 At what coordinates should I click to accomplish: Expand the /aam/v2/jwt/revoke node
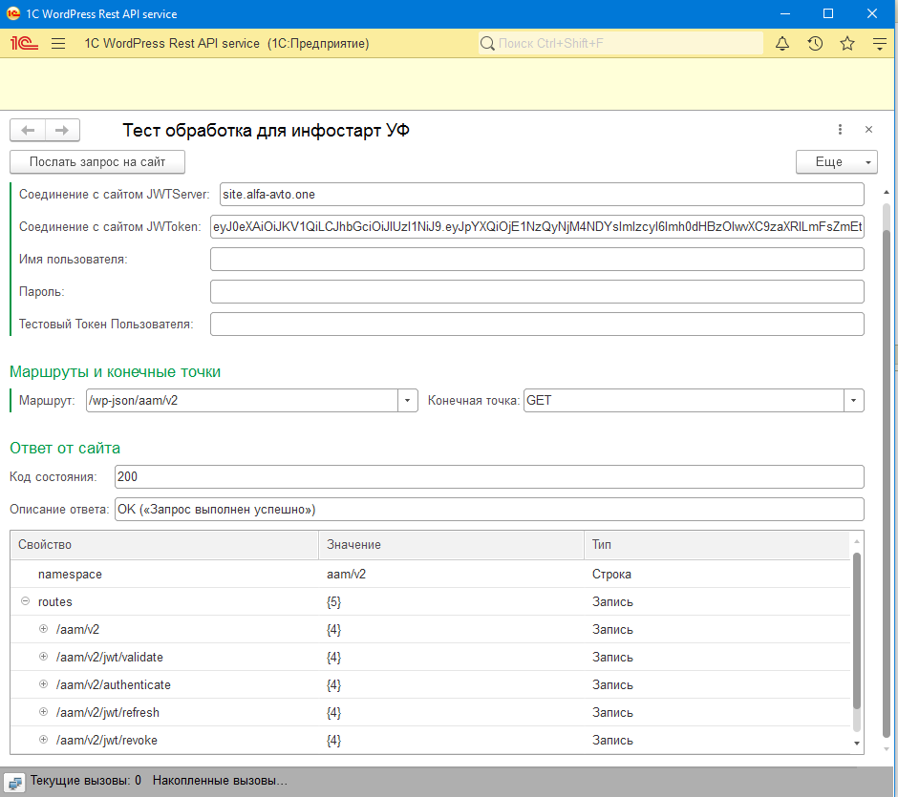[44, 740]
